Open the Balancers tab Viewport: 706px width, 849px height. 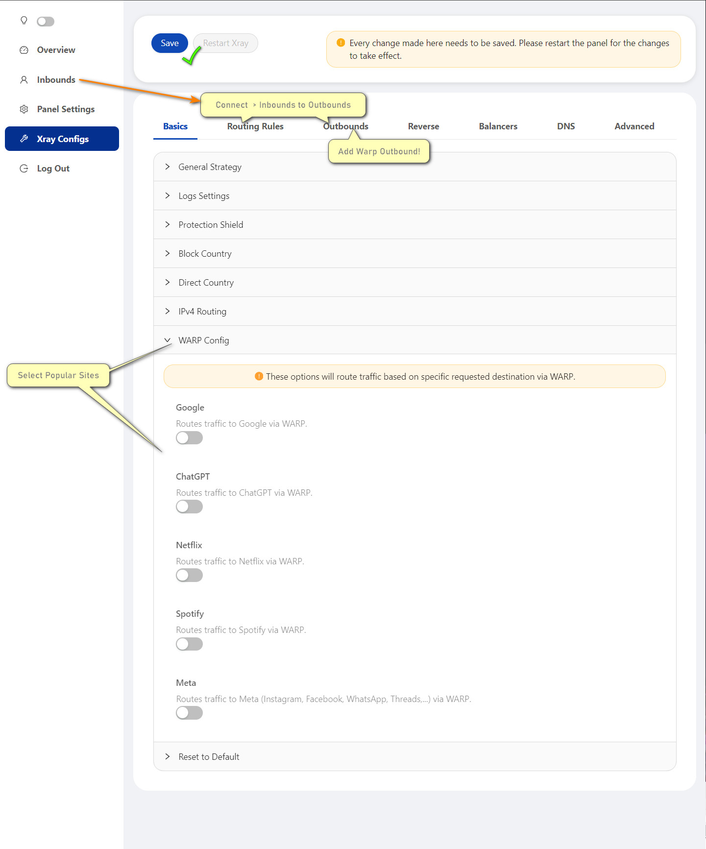tap(498, 126)
